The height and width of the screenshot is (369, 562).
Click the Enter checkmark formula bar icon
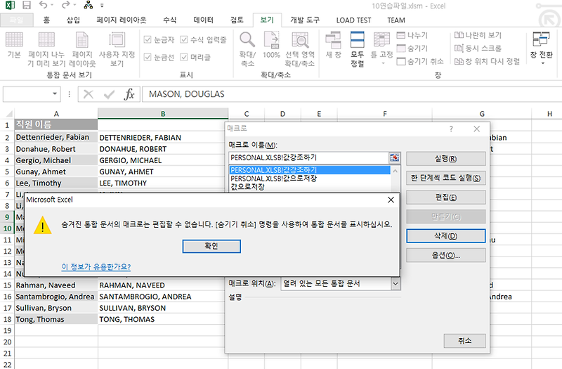[109, 94]
